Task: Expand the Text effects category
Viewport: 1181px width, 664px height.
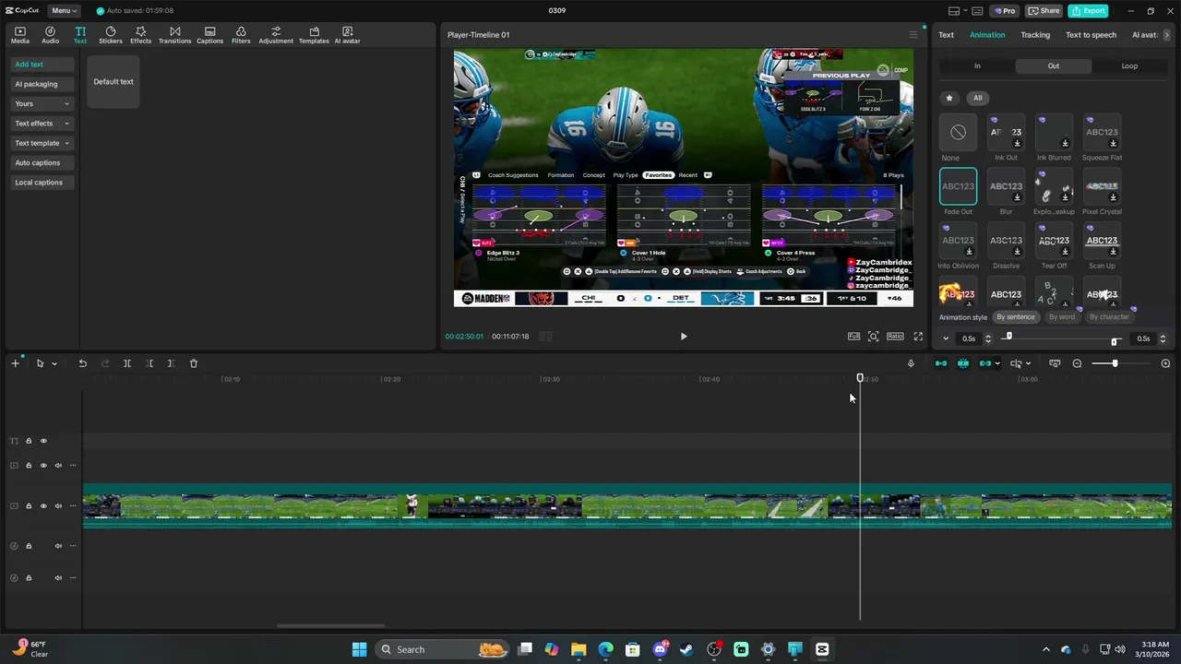Action: click(x=42, y=123)
